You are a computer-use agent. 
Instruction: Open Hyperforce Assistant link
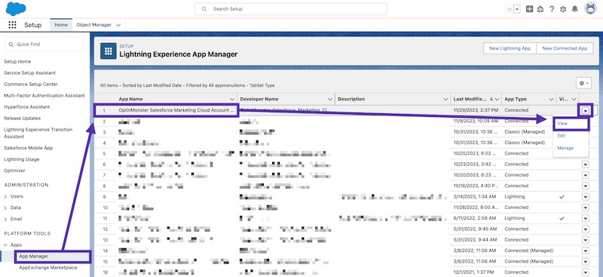coord(27,106)
